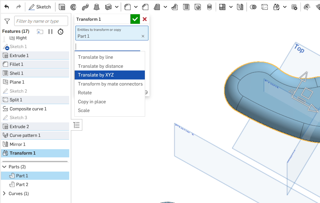Viewport: 320px width, 203px height.
Task: Click the stopwatch regeneration times icon
Action: click(x=61, y=32)
